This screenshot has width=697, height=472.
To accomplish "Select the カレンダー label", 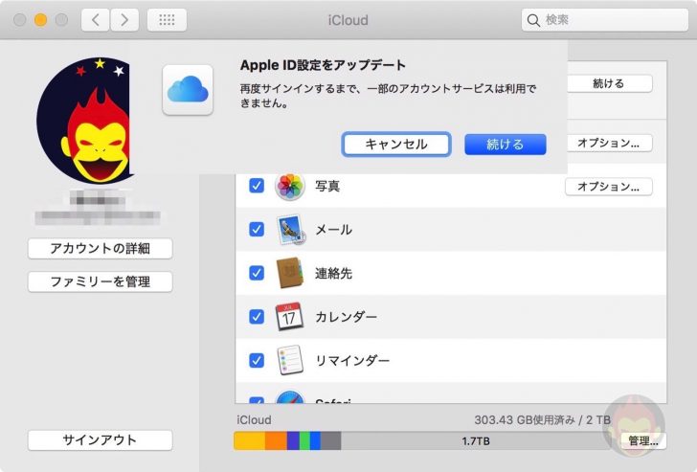I will click(x=347, y=317).
